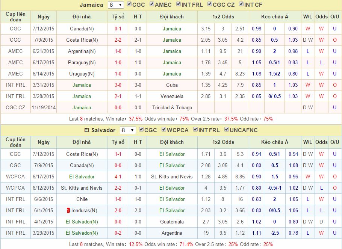Image resolution: width=342 pixels, height=249 pixels.
Task: Open the El Salvador match count dropdown
Action: pos(128,130)
